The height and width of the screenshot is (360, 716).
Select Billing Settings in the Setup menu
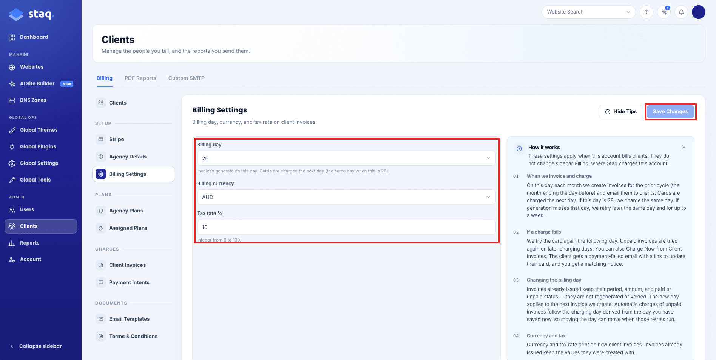134,174
